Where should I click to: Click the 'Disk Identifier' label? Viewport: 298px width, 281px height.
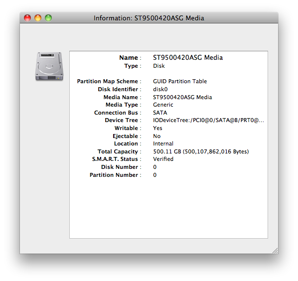(x=118, y=89)
